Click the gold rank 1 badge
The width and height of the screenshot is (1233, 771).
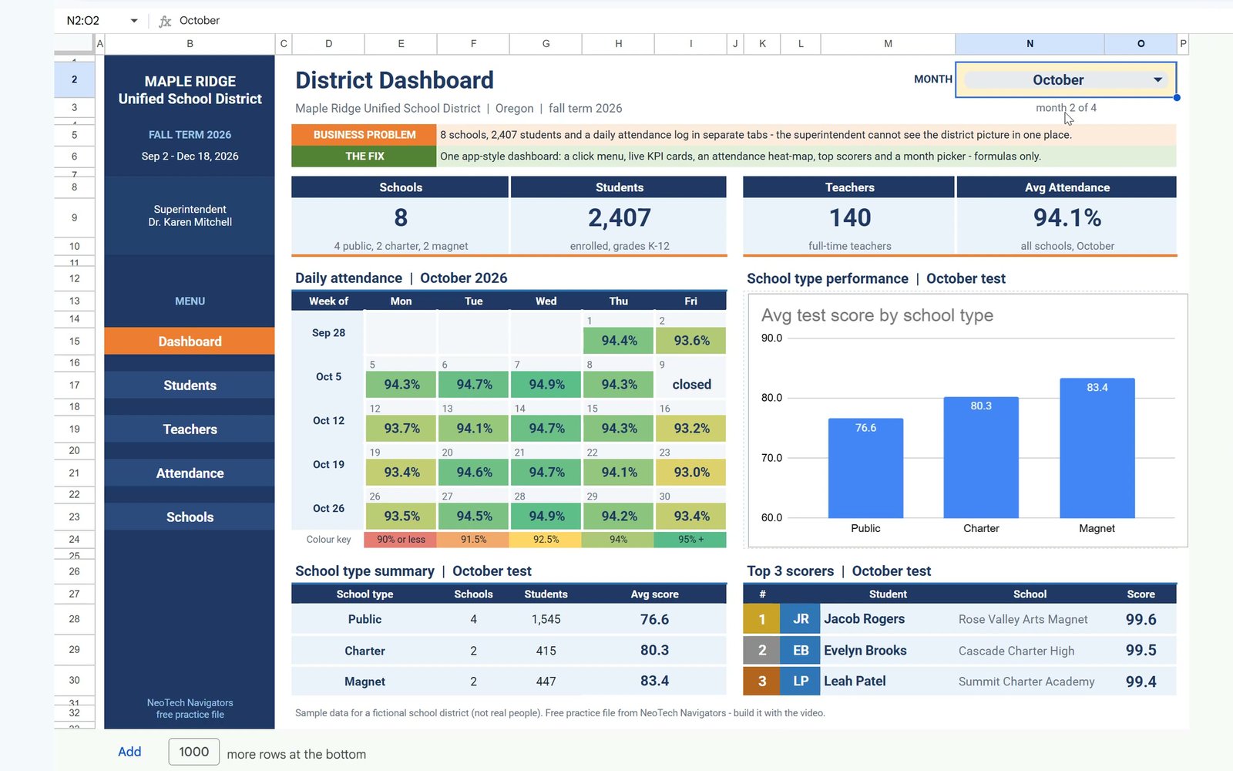762,619
